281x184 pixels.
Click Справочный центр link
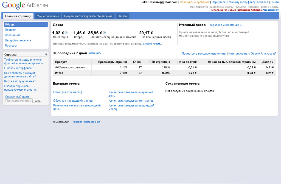point(17,97)
